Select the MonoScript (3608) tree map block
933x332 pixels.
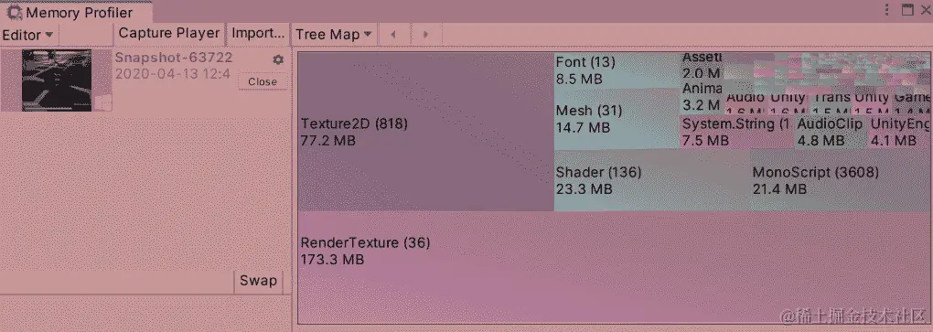coord(841,179)
